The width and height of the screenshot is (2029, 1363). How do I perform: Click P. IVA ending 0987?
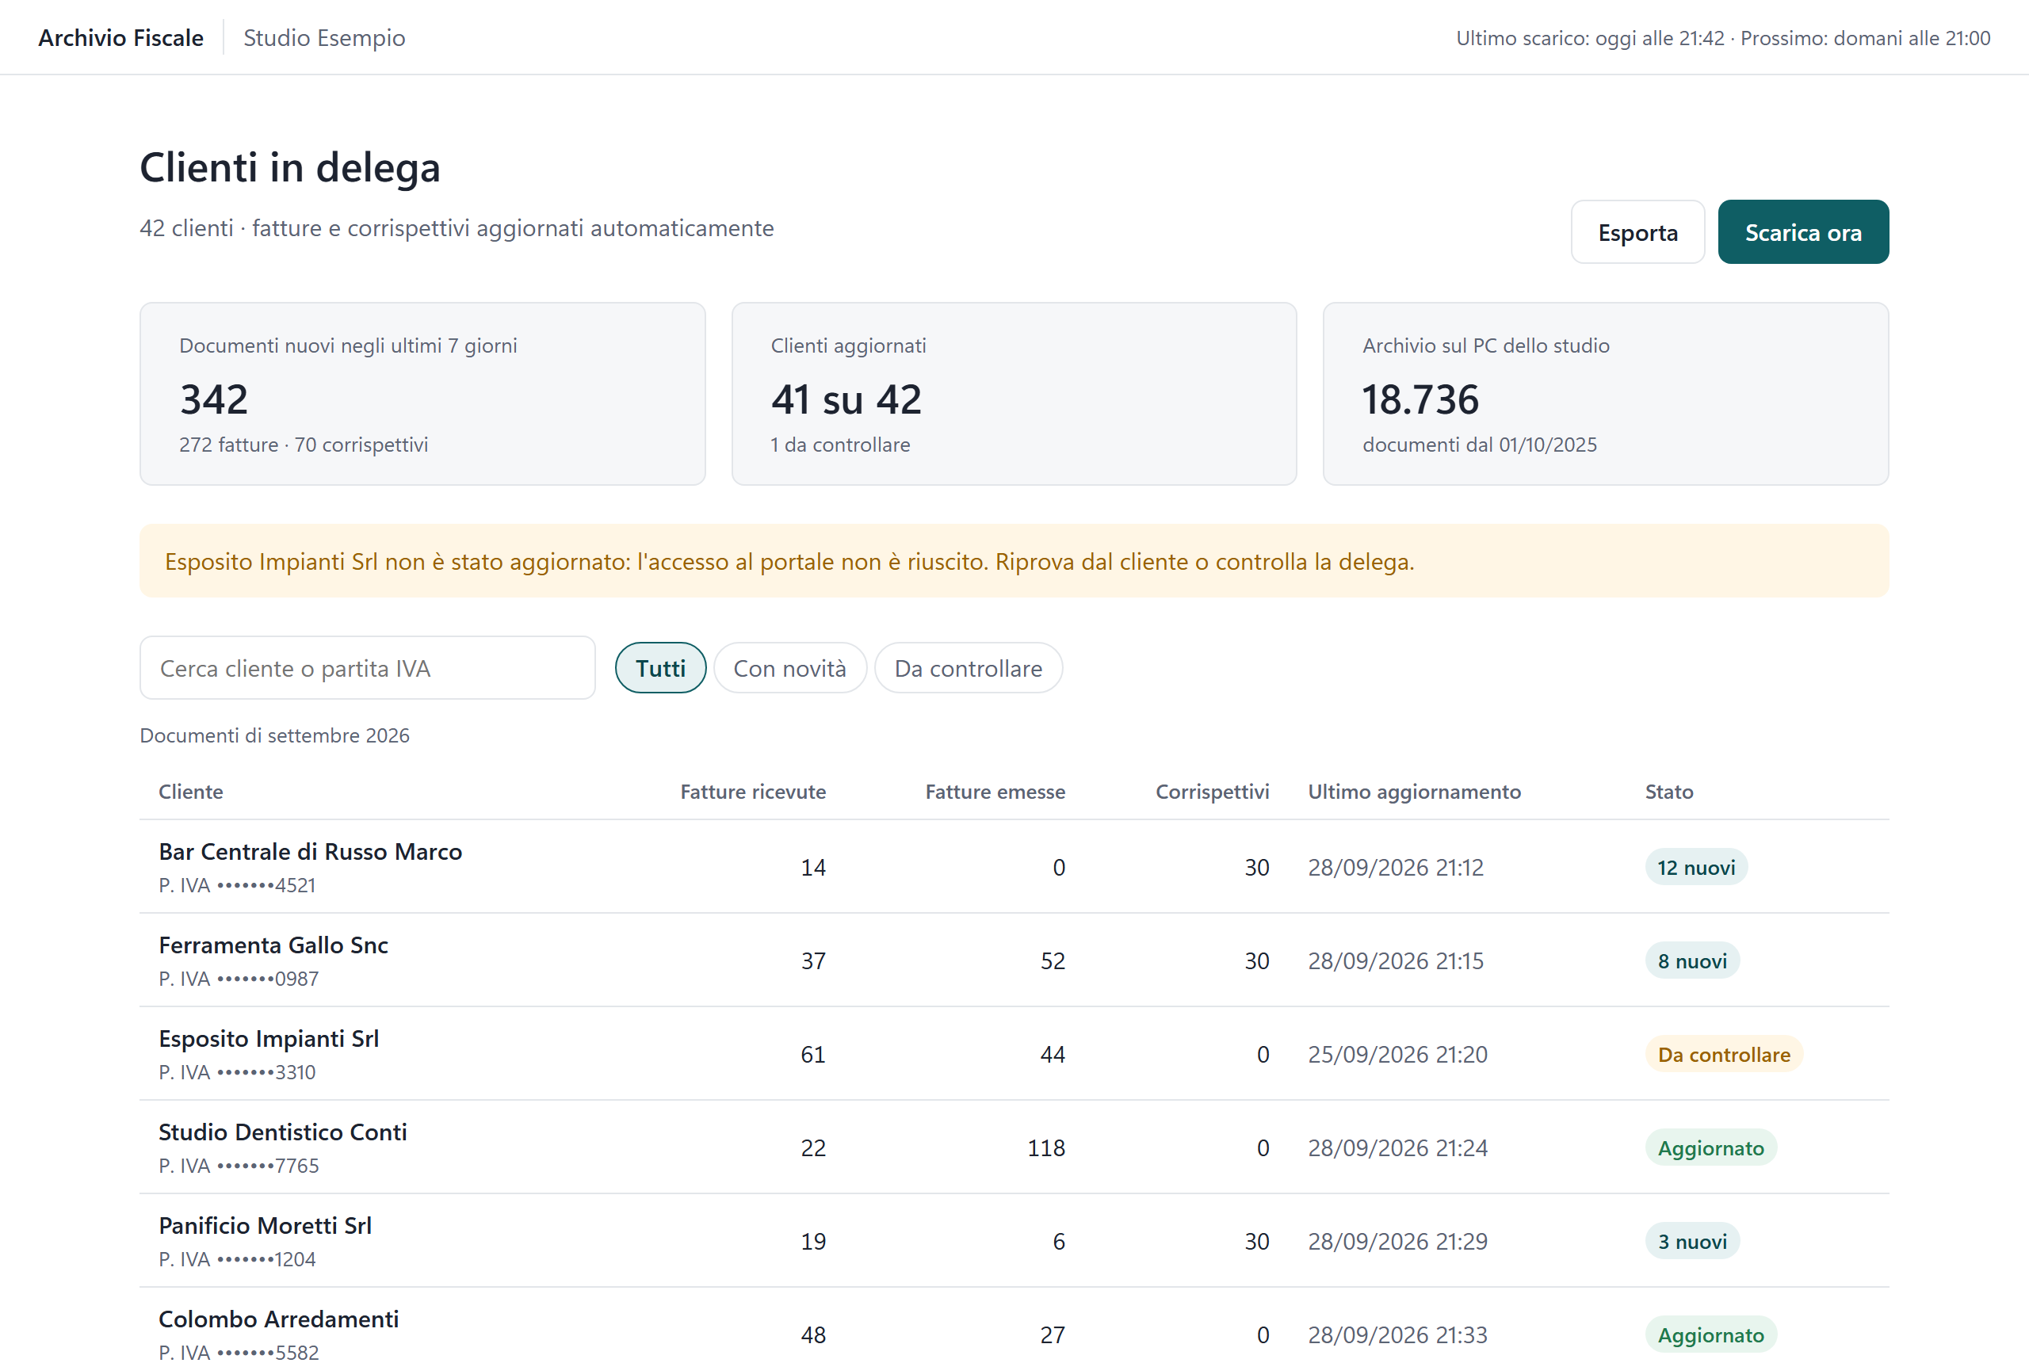239,979
